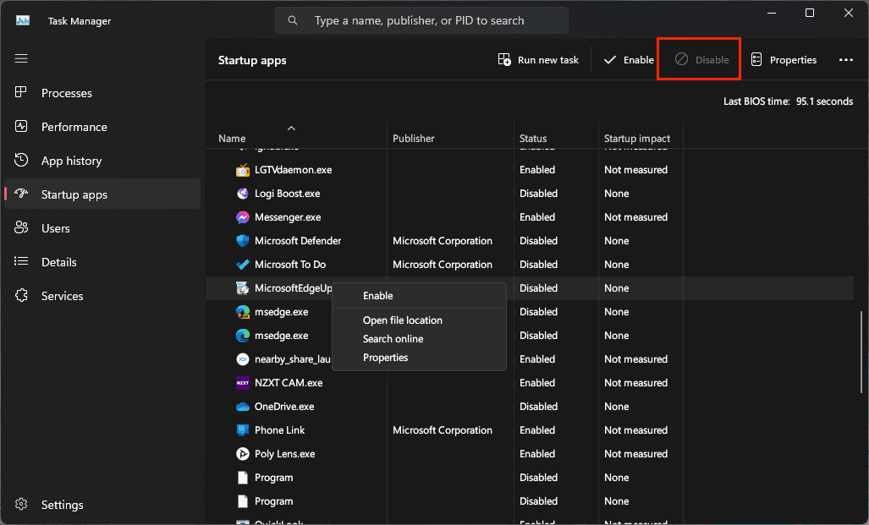Click the Details list icon

click(21, 261)
